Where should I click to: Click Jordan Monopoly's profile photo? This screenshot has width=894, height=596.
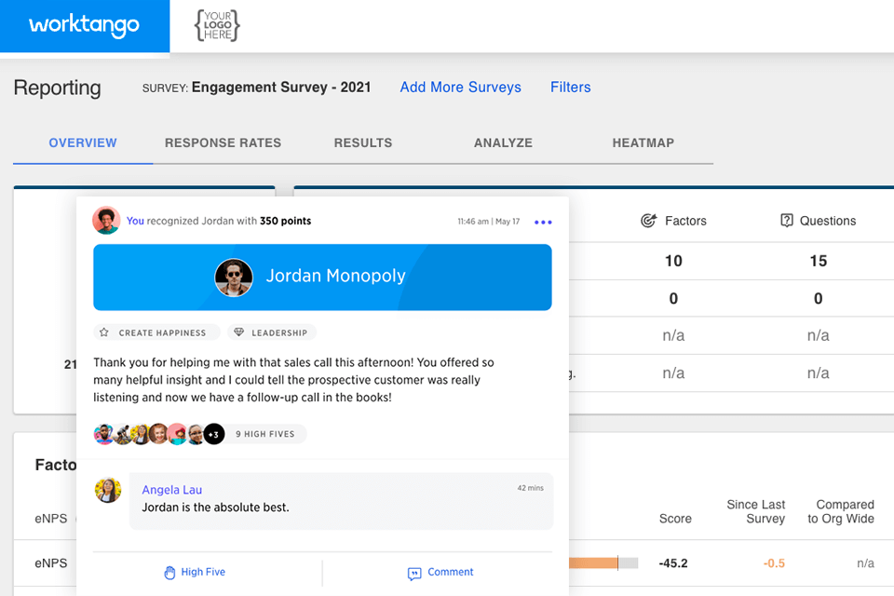[x=234, y=278]
